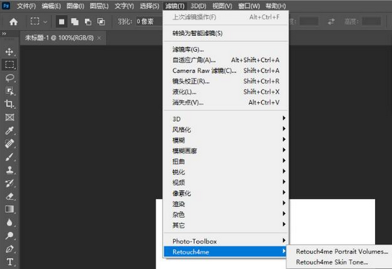
Task: Open the 图像(I) menu
Action: point(77,6)
